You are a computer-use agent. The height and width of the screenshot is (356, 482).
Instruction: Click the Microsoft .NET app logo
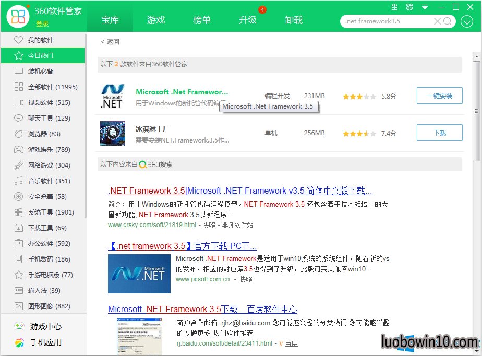113,96
